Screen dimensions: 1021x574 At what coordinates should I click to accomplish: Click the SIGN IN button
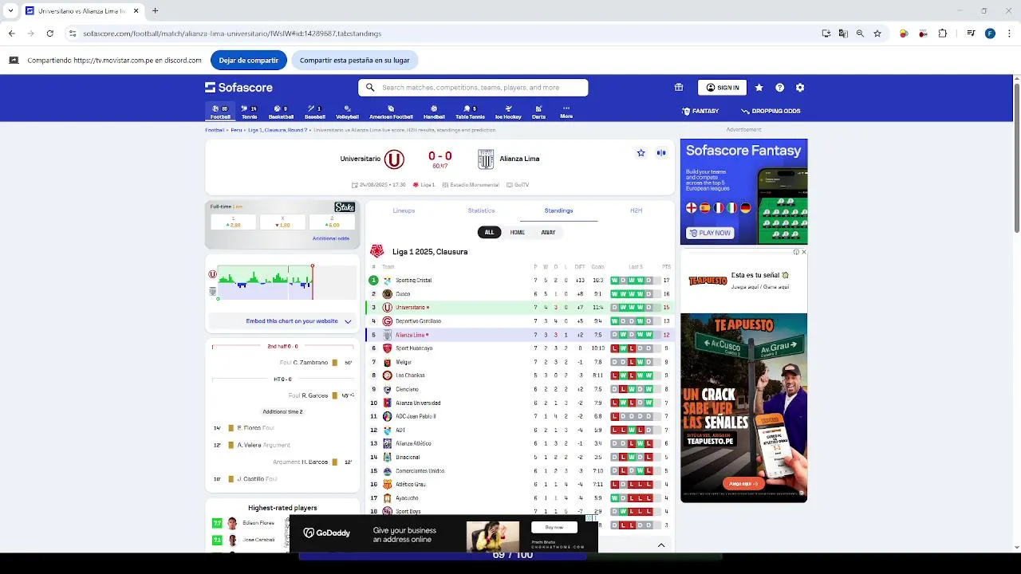pyautogui.click(x=723, y=88)
